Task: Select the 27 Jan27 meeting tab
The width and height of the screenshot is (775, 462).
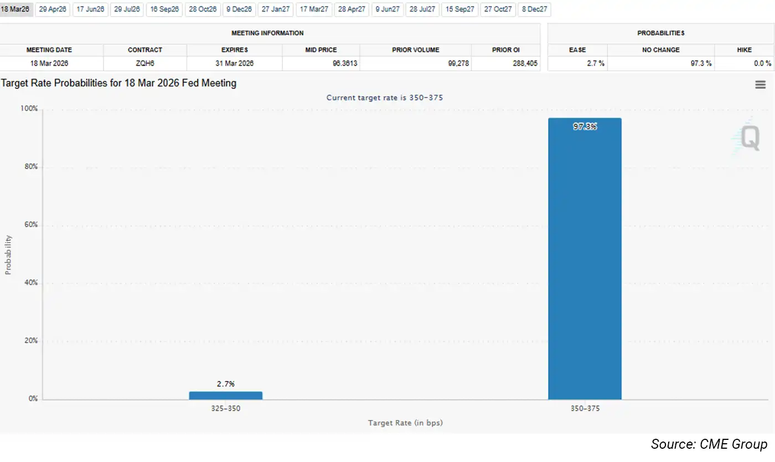Action: (x=275, y=9)
